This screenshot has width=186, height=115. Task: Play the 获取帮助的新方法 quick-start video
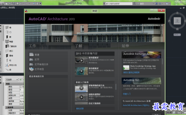[x=81, y=88]
